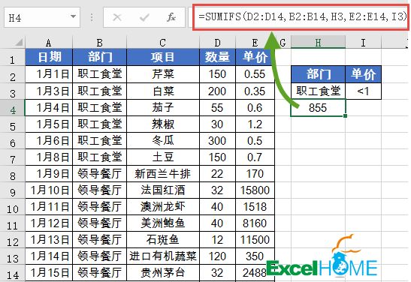Select cell containing 土豆
Screen dimensions: 411x282
[x=163, y=157]
